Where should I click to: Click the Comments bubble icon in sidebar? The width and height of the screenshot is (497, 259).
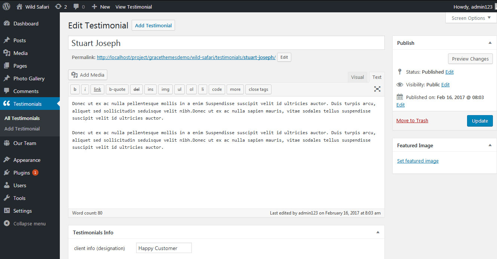pos(7,91)
